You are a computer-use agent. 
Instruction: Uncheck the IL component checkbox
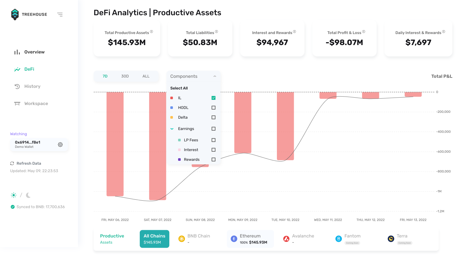point(214,98)
